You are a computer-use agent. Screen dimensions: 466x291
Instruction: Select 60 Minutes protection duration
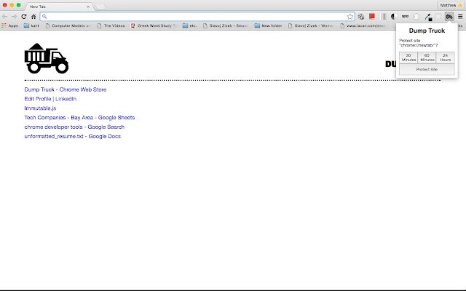pos(427,57)
